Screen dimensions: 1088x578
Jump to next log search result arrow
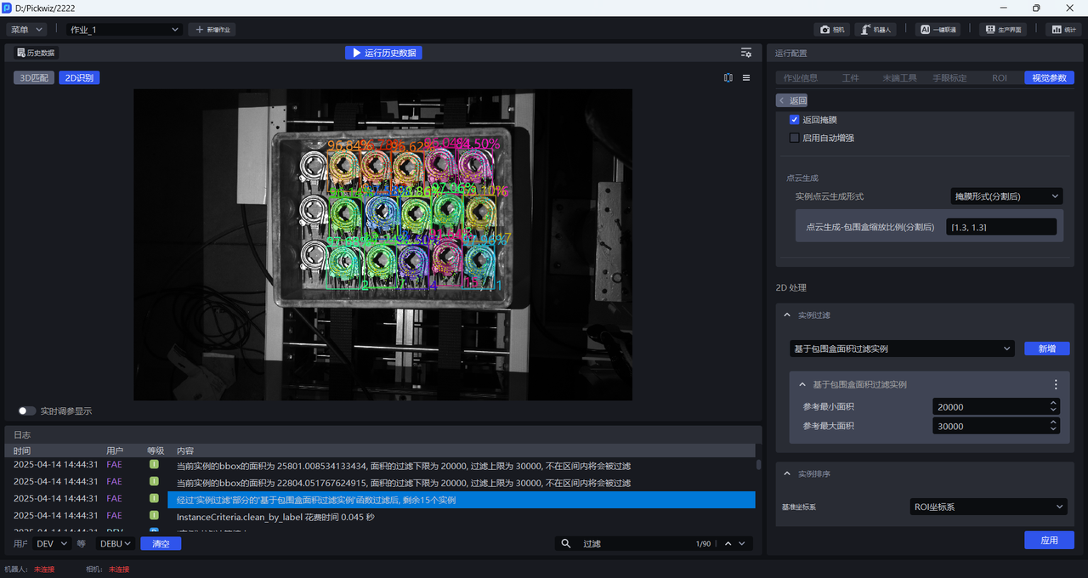click(742, 544)
